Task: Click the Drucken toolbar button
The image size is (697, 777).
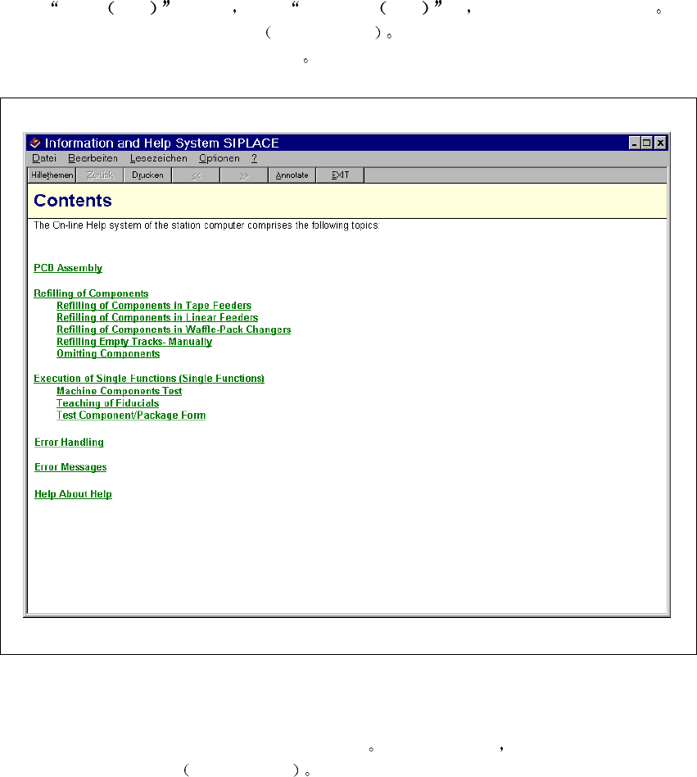Action: pyautogui.click(x=147, y=175)
